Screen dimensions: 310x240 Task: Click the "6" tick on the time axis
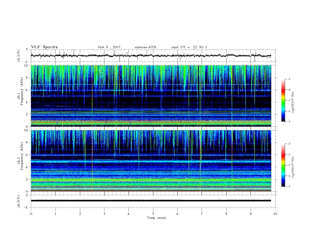(177, 214)
